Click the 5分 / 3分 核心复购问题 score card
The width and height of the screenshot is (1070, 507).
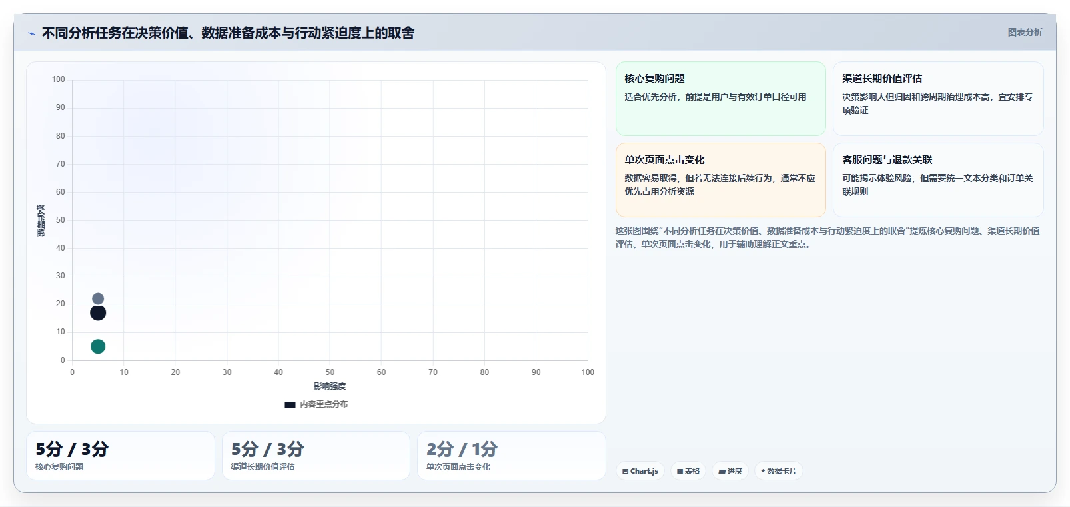(121, 456)
